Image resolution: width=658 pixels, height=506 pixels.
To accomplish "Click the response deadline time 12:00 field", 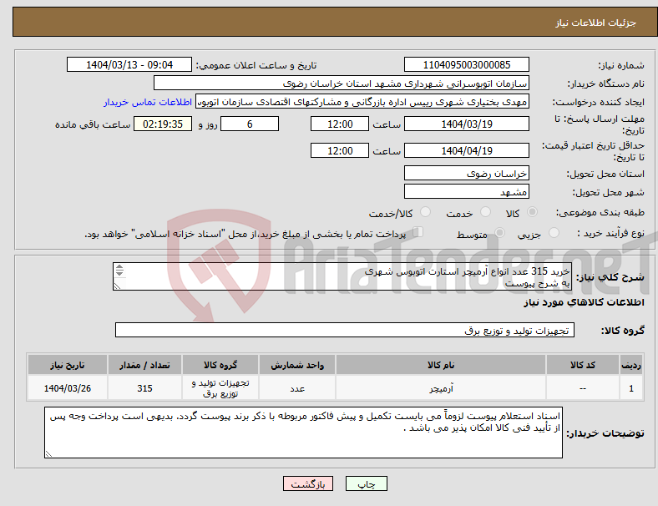I will [340, 124].
